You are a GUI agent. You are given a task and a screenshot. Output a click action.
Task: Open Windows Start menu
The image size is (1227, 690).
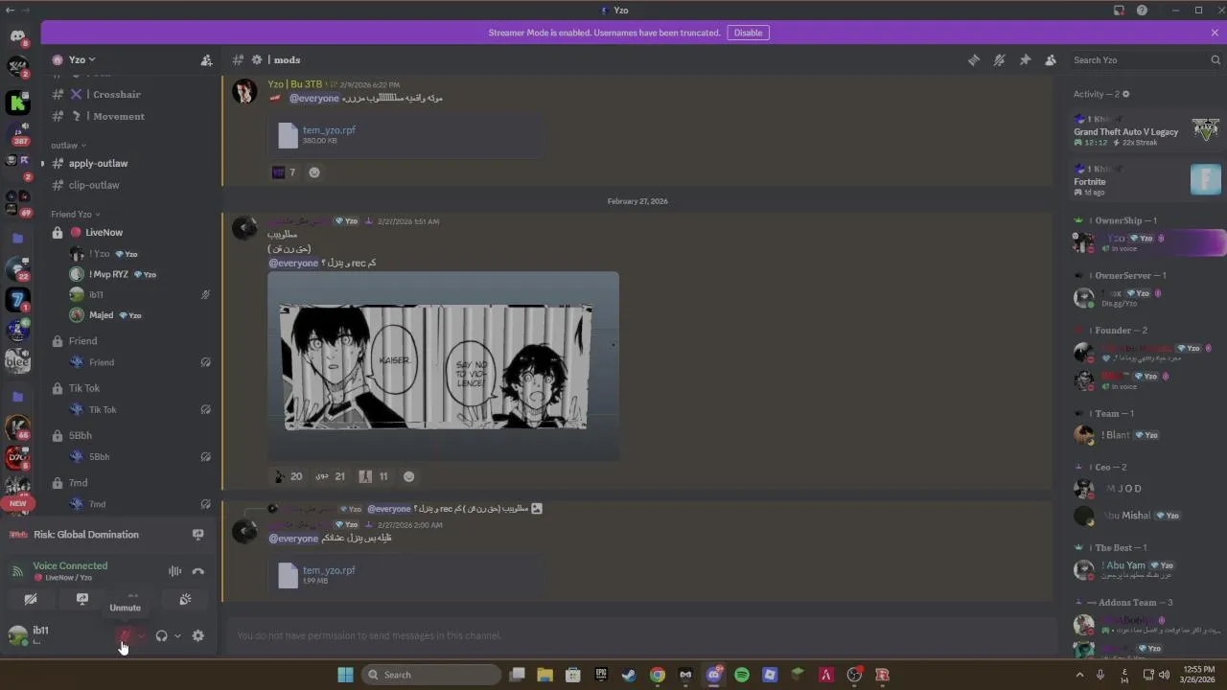point(345,675)
